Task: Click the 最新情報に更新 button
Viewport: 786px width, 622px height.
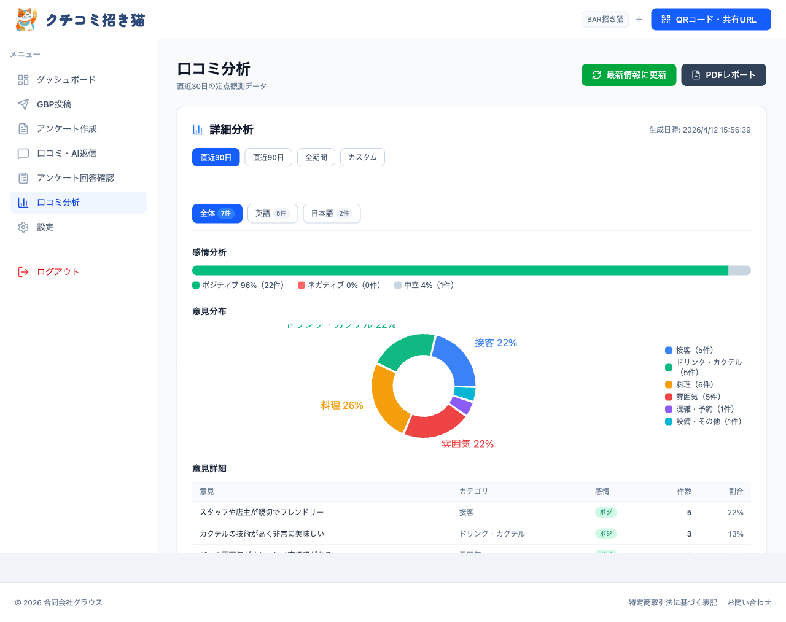Action: coord(629,75)
